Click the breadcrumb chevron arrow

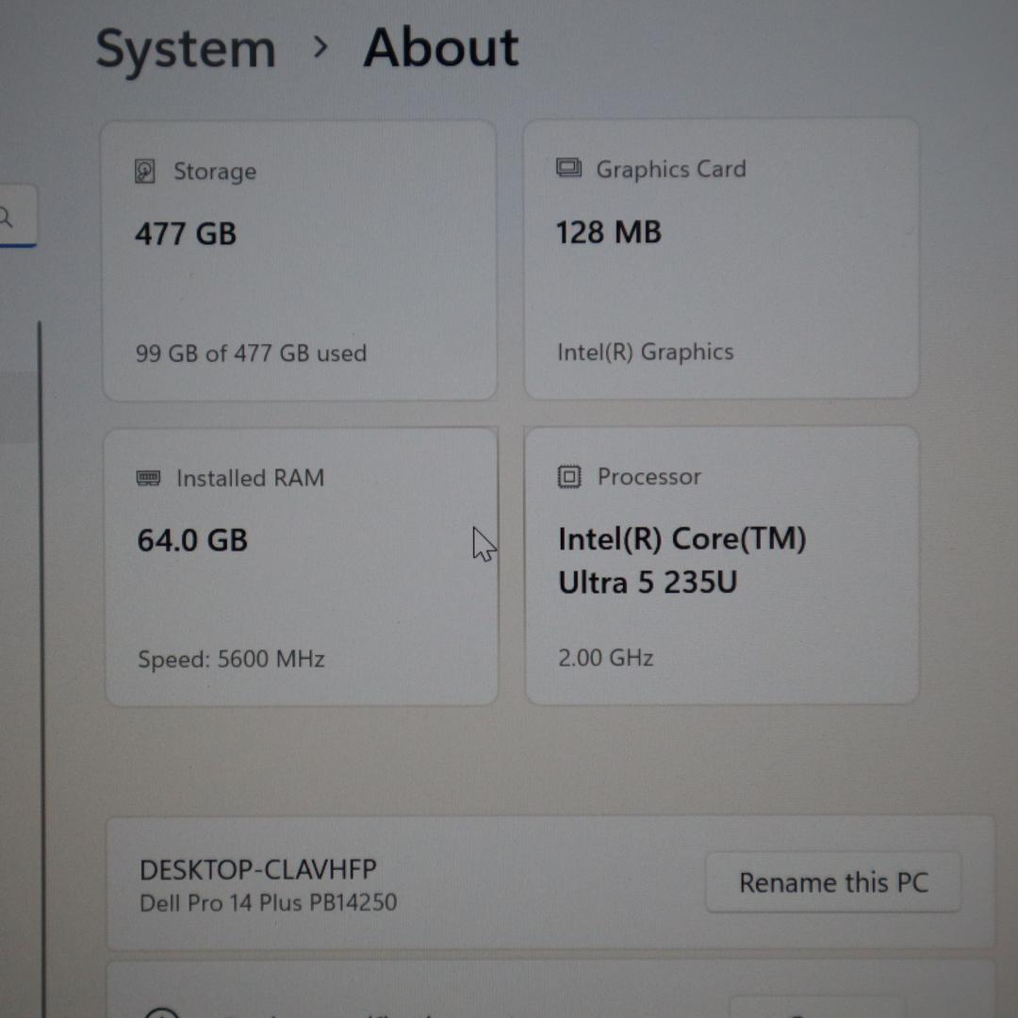(320, 47)
